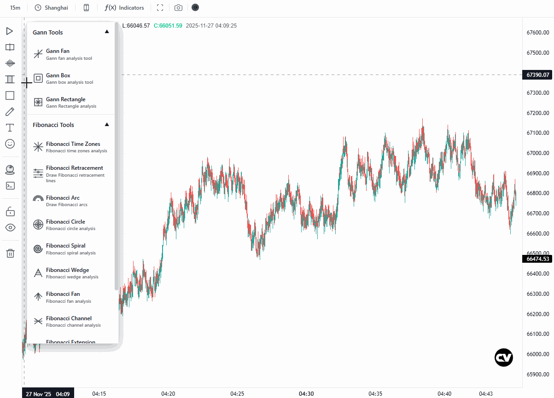Click the trash icon to delete drawings
Viewport: 554px width, 398px height.
click(x=10, y=253)
